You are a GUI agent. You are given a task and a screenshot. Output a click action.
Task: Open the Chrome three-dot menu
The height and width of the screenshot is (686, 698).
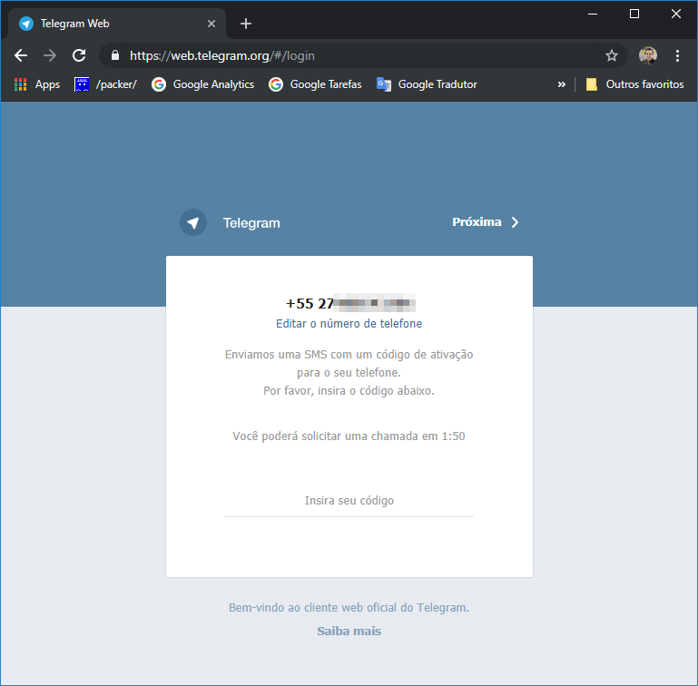pyautogui.click(x=677, y=55)
